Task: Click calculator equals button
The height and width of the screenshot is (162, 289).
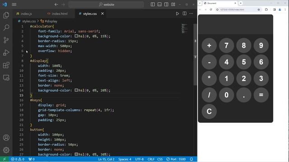Action: pos(261,95)
